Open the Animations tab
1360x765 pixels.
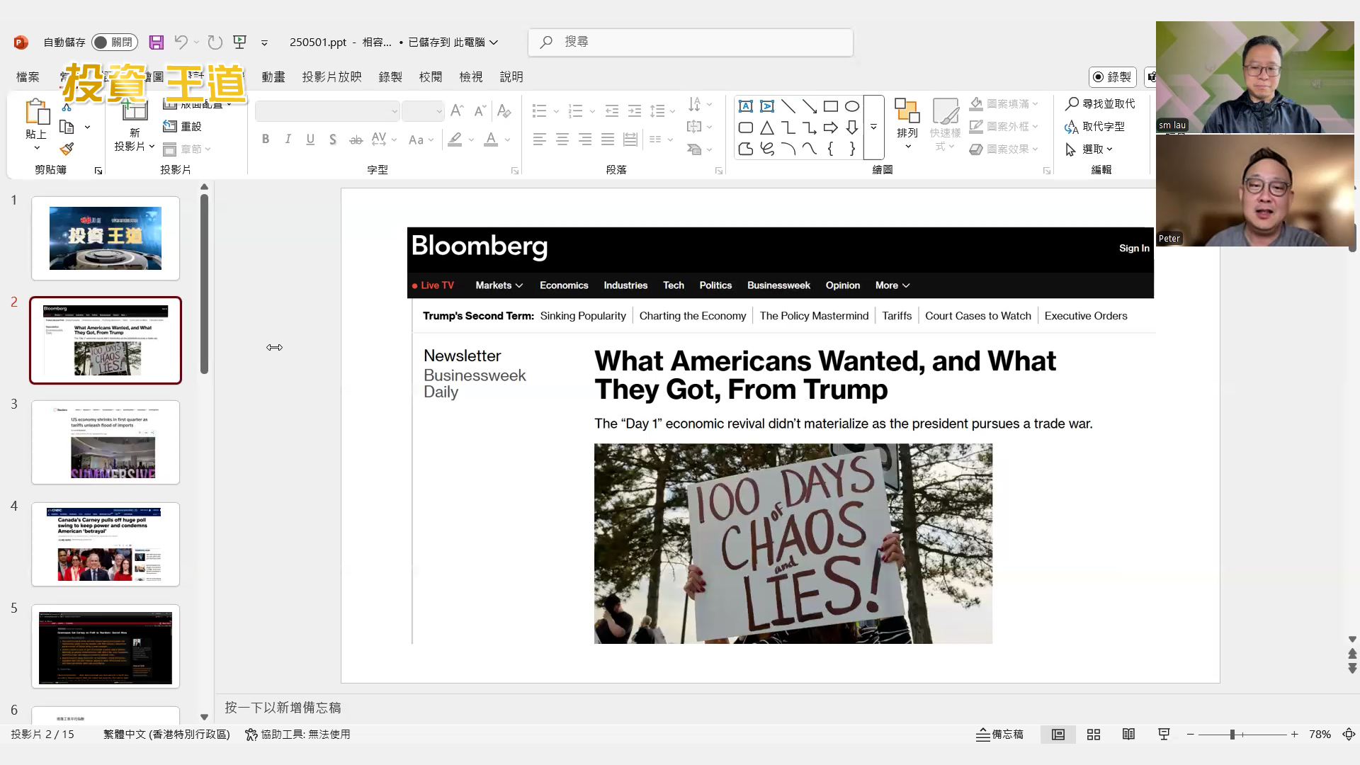pyautogui.click(x=273, y=76)
